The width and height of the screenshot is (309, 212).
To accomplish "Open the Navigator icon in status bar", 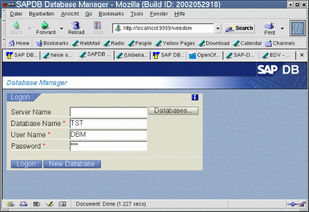I will [x=10, y=204].
